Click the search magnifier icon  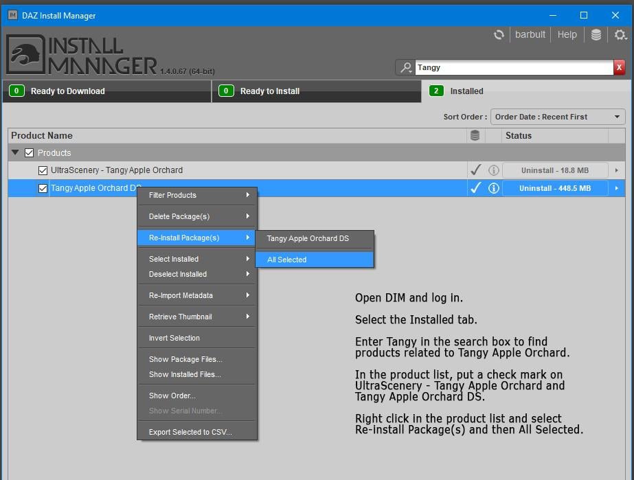coord(405,67)
